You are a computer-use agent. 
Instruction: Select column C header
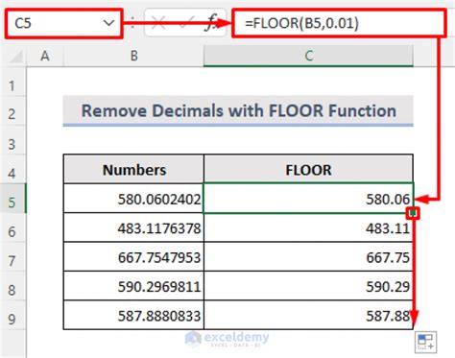click(x=308, y=56)
